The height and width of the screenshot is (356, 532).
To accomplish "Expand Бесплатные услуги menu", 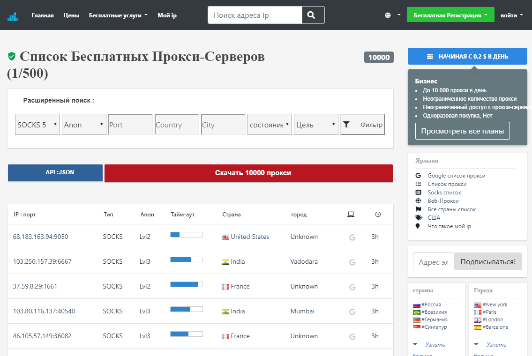I will coord(118,15).
